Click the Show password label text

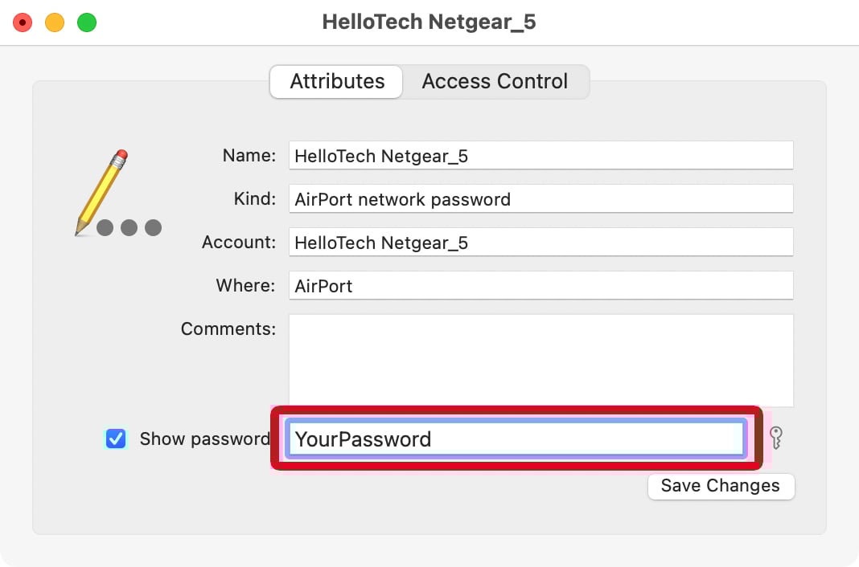[x=204, y=439]
